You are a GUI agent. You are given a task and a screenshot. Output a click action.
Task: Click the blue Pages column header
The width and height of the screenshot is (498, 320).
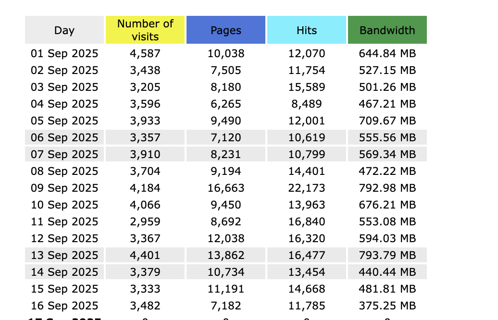coord(226,30)
